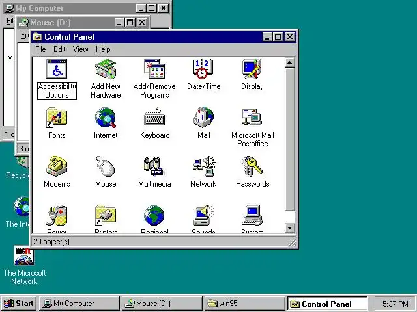Select the Network icon
Viewport: 417px width, 312px height.
click(204, 166)
